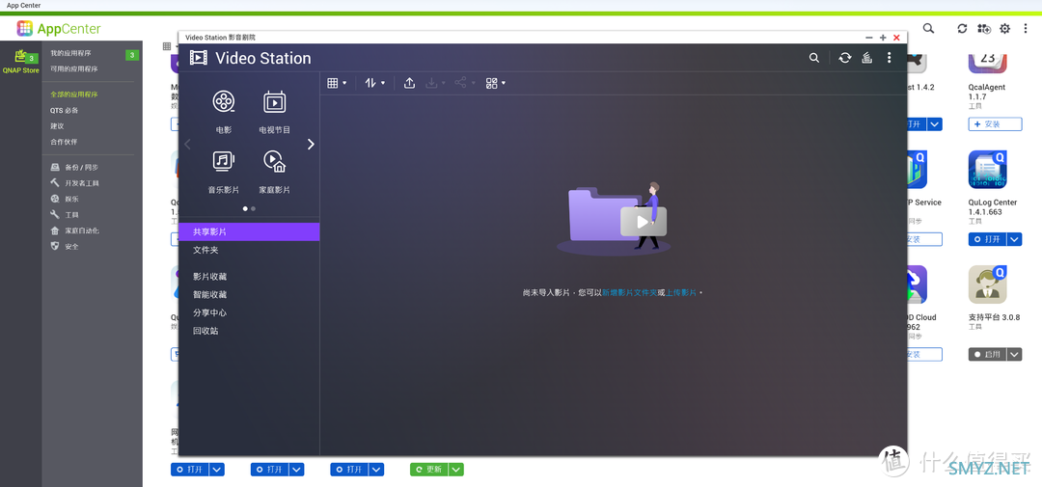
Task: Click the upload videos icon
Action: 410,83
